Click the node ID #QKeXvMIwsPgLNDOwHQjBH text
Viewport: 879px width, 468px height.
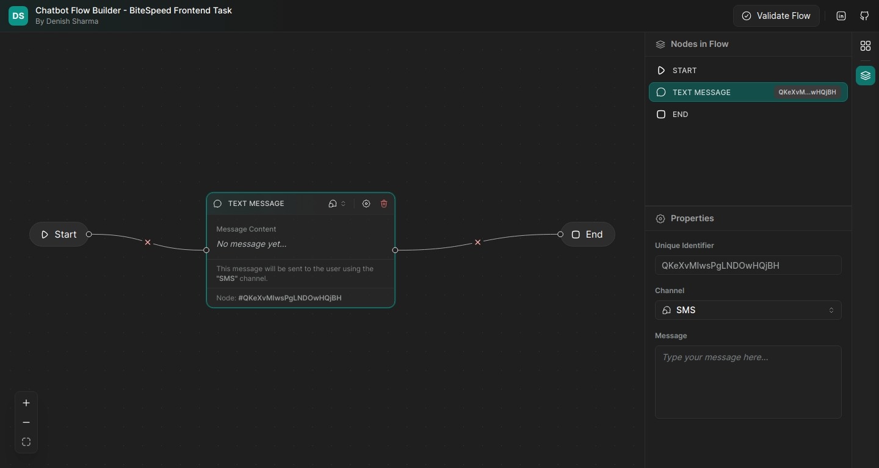pyautogui.click(x=290, y=298)
